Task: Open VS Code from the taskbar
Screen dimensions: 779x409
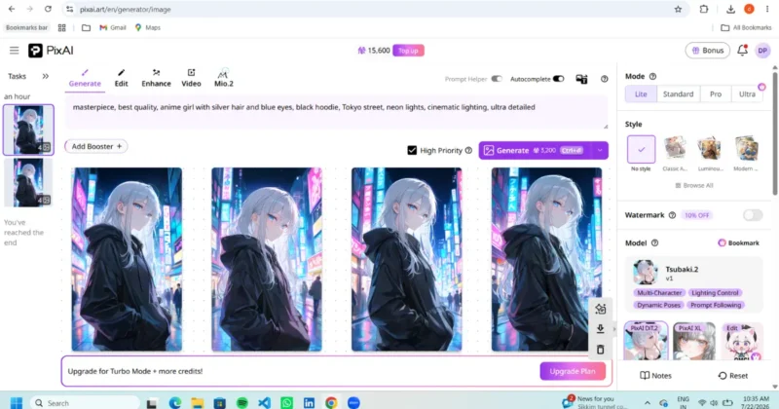Action: coord(264,402)
